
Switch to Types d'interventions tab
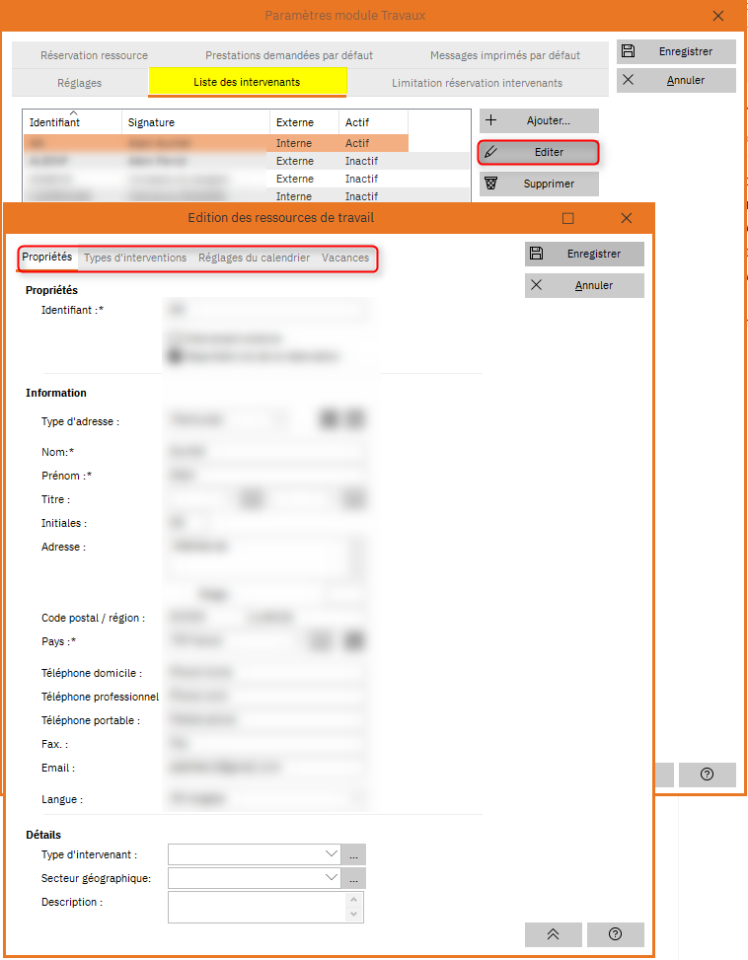pyautogui.click(x=135, y=258)
